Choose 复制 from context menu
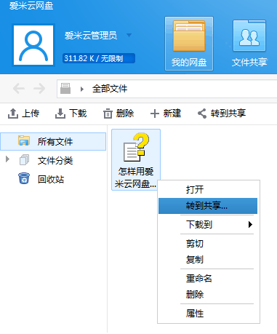This screenshot has width=277, height=334. (x=209, y=260)
